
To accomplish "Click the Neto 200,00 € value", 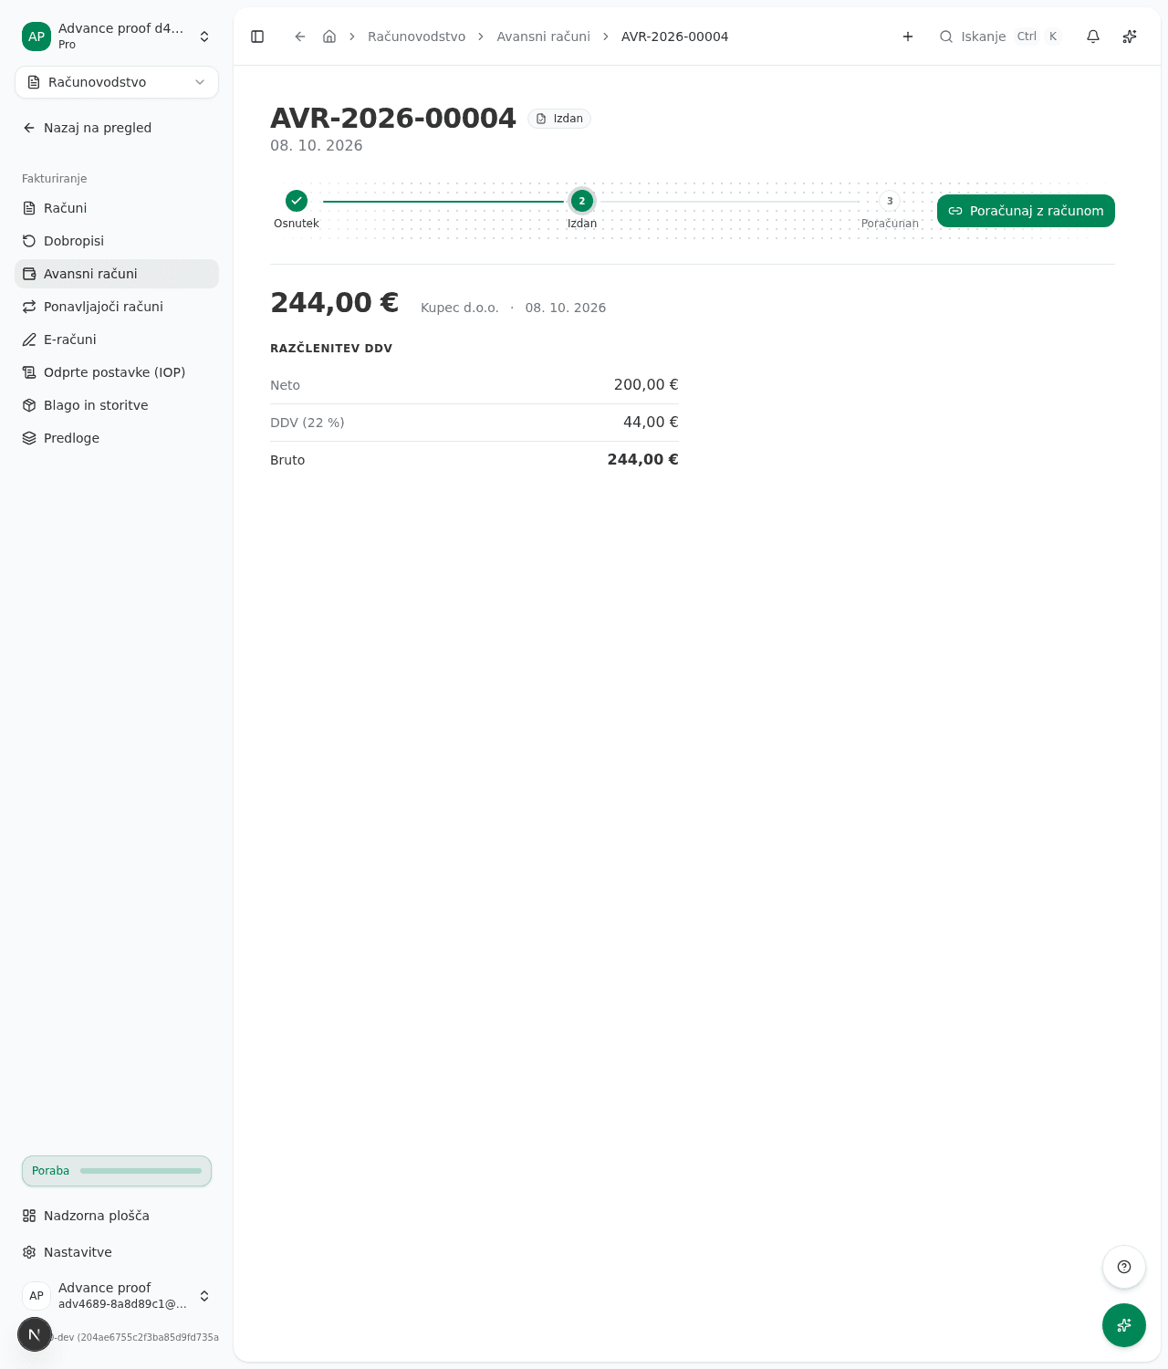I will tap(646, 385).
